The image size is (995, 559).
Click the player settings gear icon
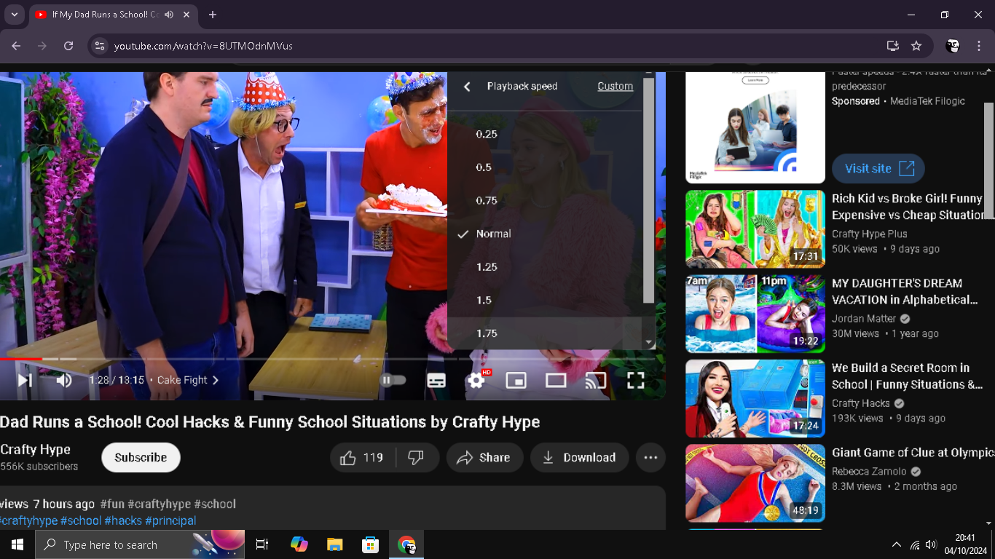[476, 380]
